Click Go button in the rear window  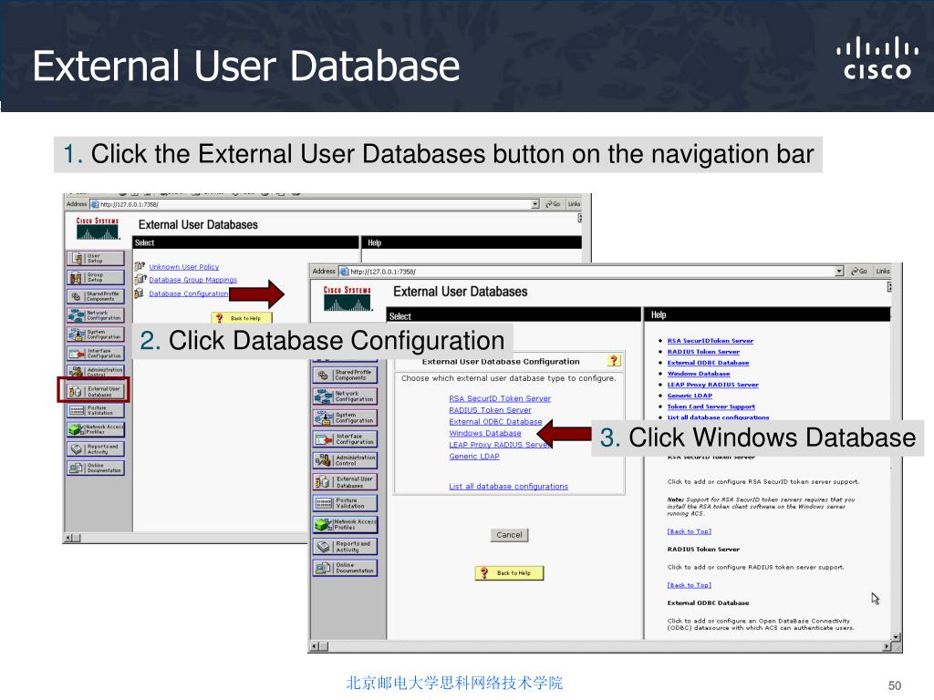[554, 204]
